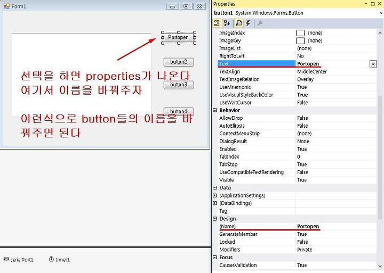Image resolution: width=384 pixels, height=273 pixels.
Task: Click the ImageKey color box
Action: (x=300, y=40)
